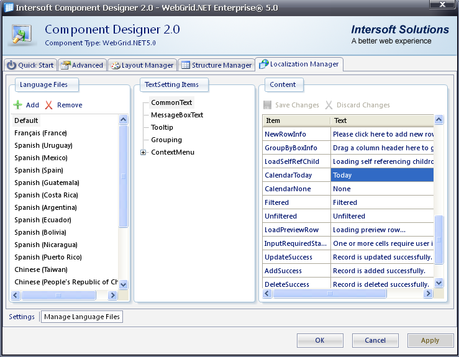Select Spanish (Ecuador) language file
459x357 pixels.
pos(43,220)
